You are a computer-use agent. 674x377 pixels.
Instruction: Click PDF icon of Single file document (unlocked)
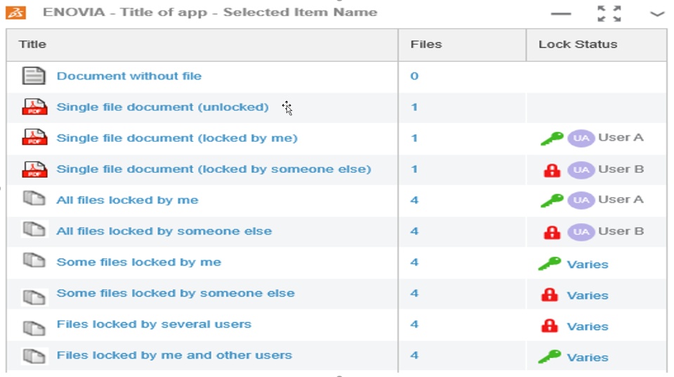[x=34, y=107]
